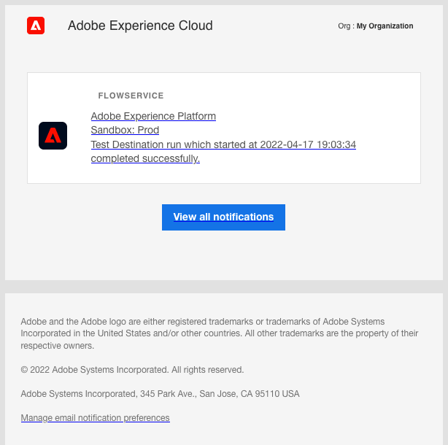Screen dimensions: 448x445
Task: Click the "completed successfully." link text
Action: coord(145,158)
